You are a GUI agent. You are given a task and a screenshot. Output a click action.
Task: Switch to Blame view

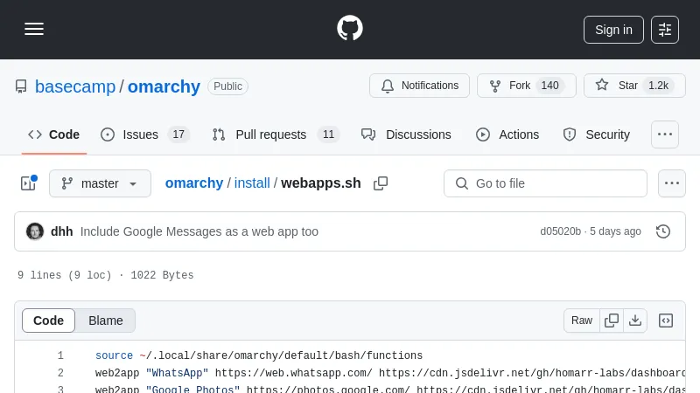[105, 321]
